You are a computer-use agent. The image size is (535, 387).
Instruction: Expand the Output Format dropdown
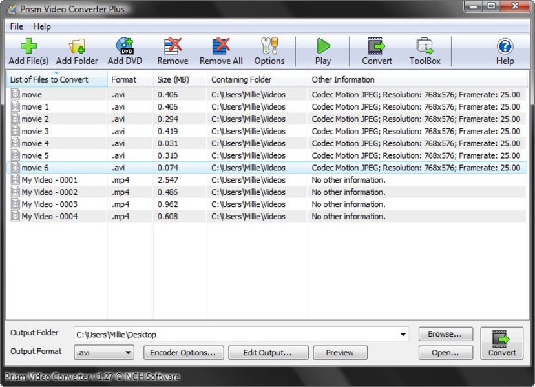pyautogui.click(x=128, y=353)
